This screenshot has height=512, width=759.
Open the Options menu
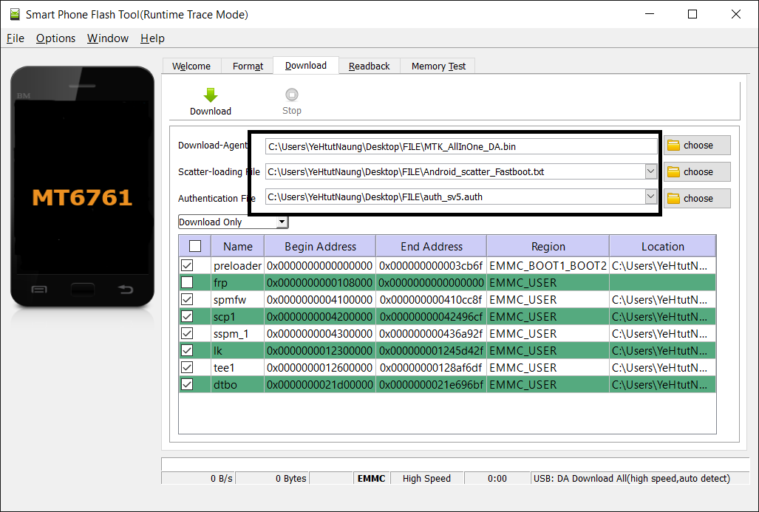point(55,38)
